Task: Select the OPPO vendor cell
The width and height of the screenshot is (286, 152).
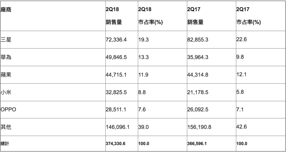Action: click(x=9, y=109)
